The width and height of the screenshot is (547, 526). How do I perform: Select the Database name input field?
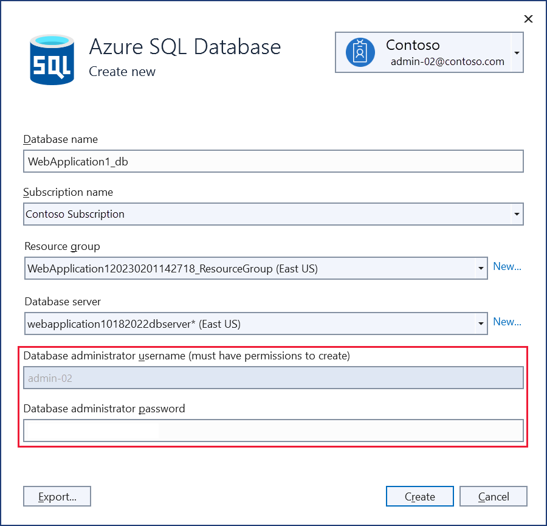tap(273, 161)
